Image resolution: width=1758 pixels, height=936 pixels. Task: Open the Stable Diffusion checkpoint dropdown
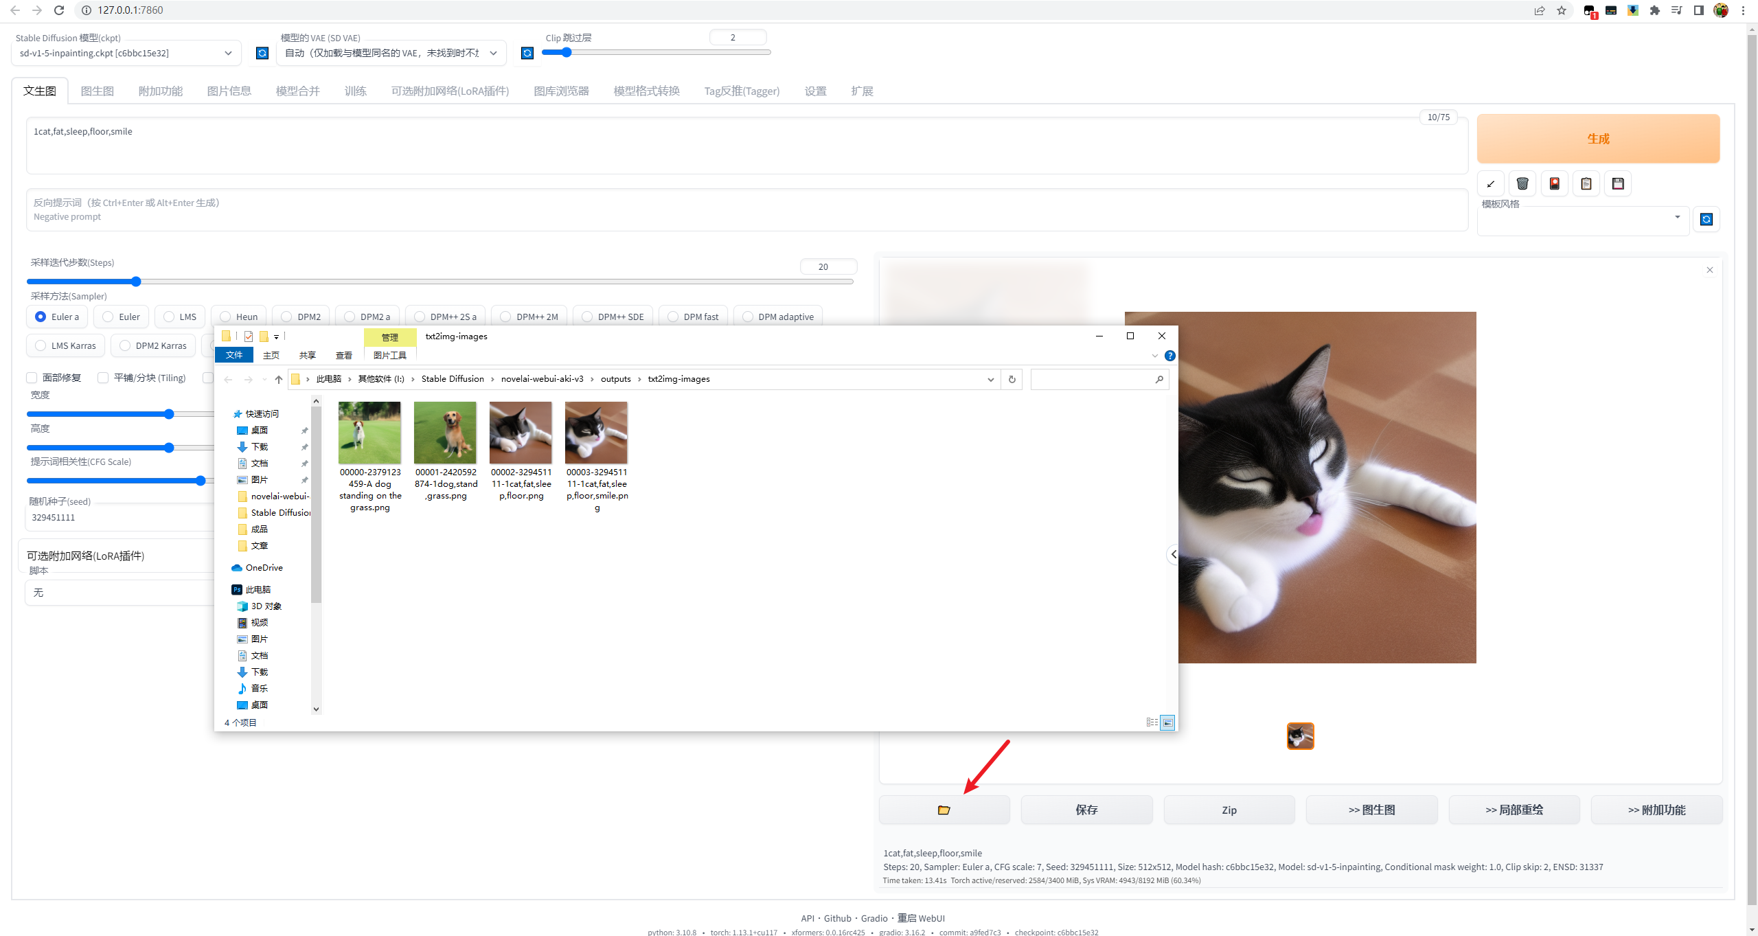pyautogui.click(x=126, y=53)
